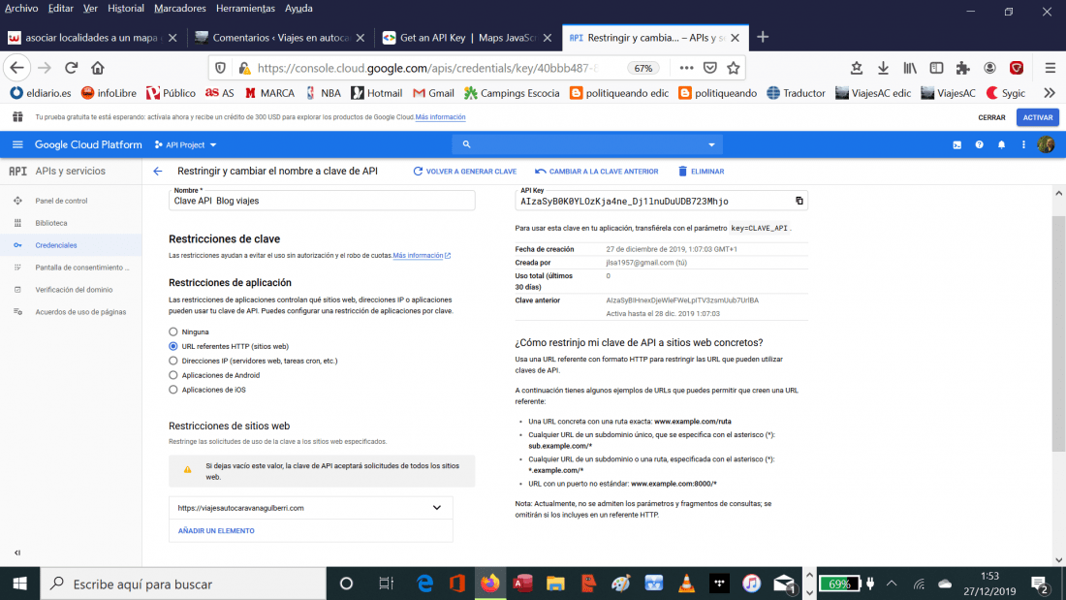Open a new browser tab

click(763, 38)
